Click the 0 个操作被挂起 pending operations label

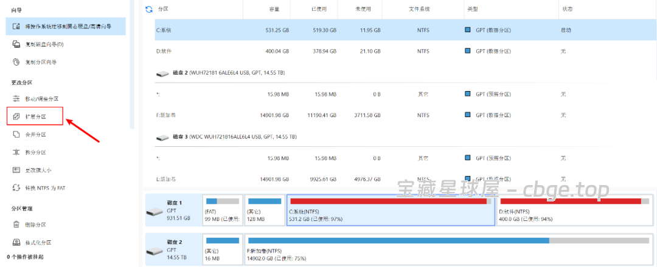[26, 257]
